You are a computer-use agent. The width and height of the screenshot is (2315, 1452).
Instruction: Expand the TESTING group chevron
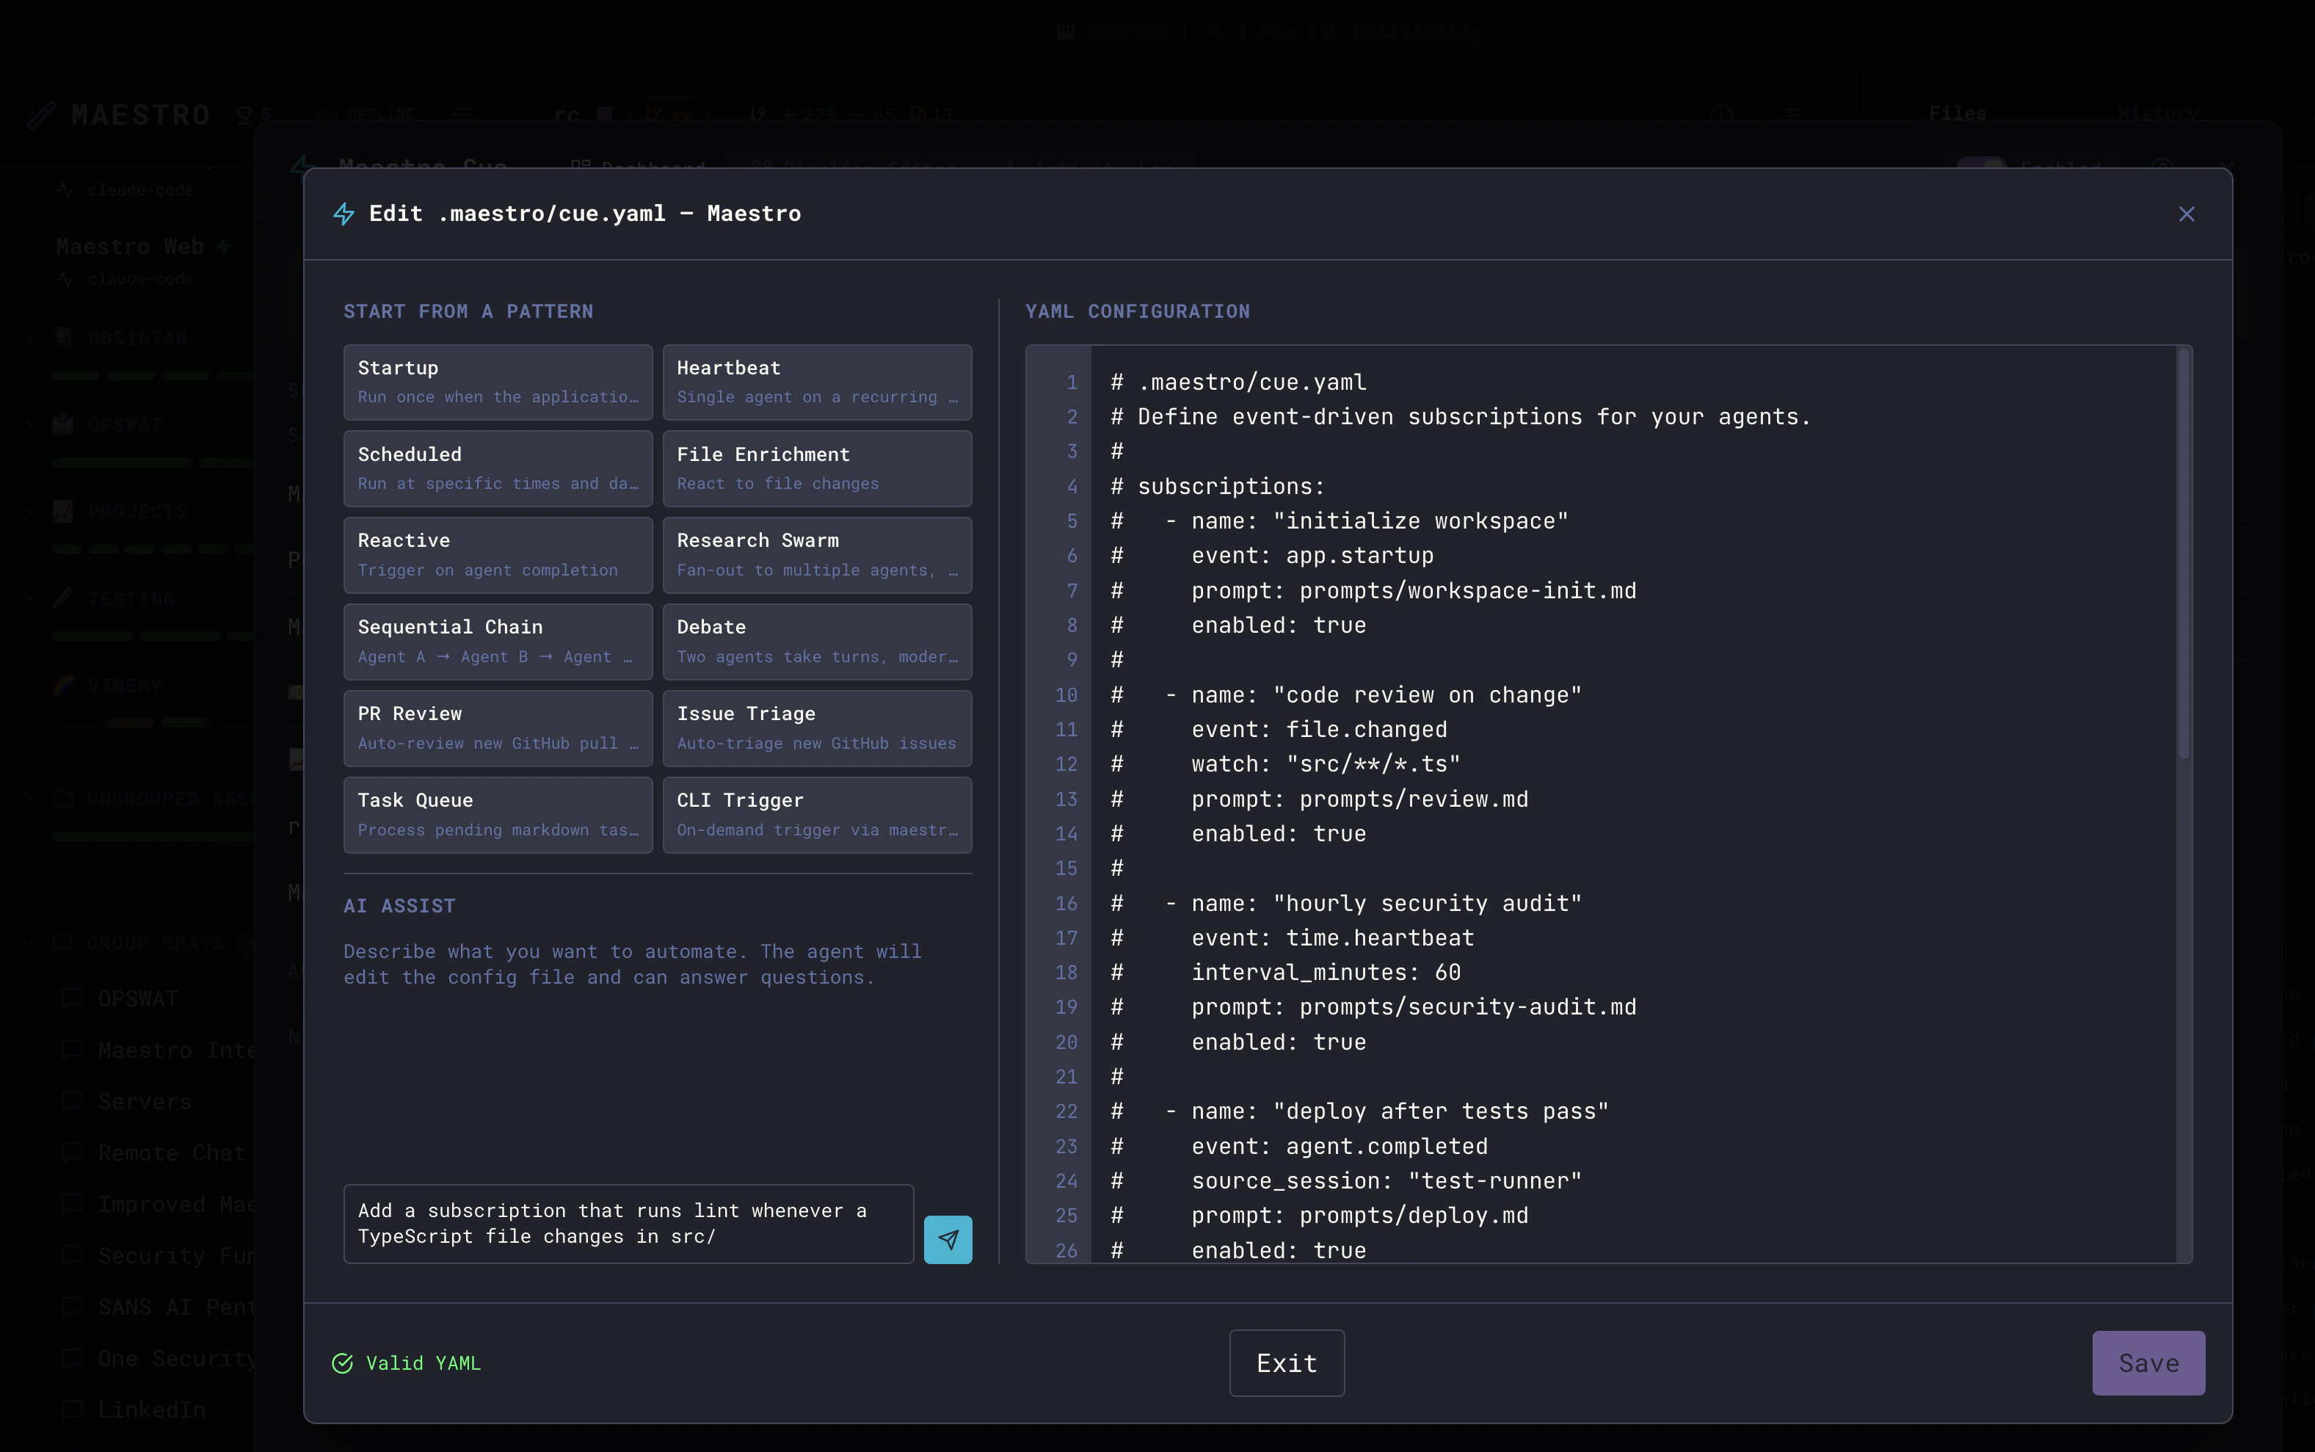(x=29, y=598)
